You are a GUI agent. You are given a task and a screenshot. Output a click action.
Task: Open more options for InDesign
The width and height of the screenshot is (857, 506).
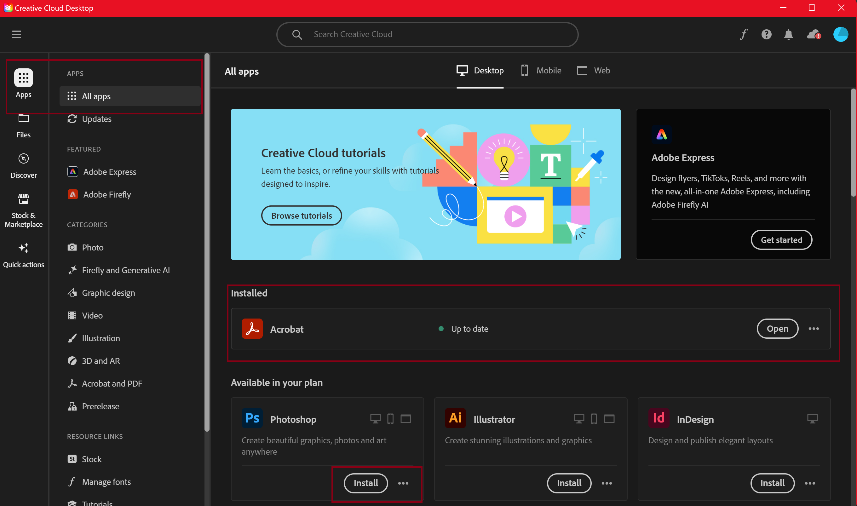coord(810,484)
